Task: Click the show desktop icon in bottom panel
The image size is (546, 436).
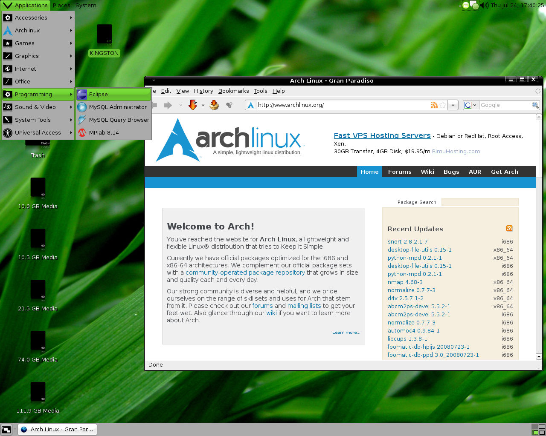Action: tap(6, 430)
